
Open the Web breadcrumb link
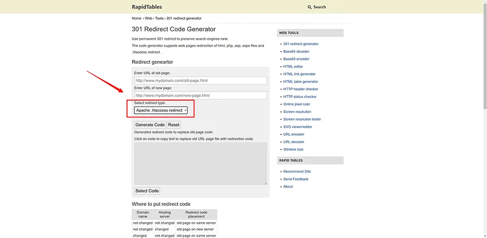point(148,18)
